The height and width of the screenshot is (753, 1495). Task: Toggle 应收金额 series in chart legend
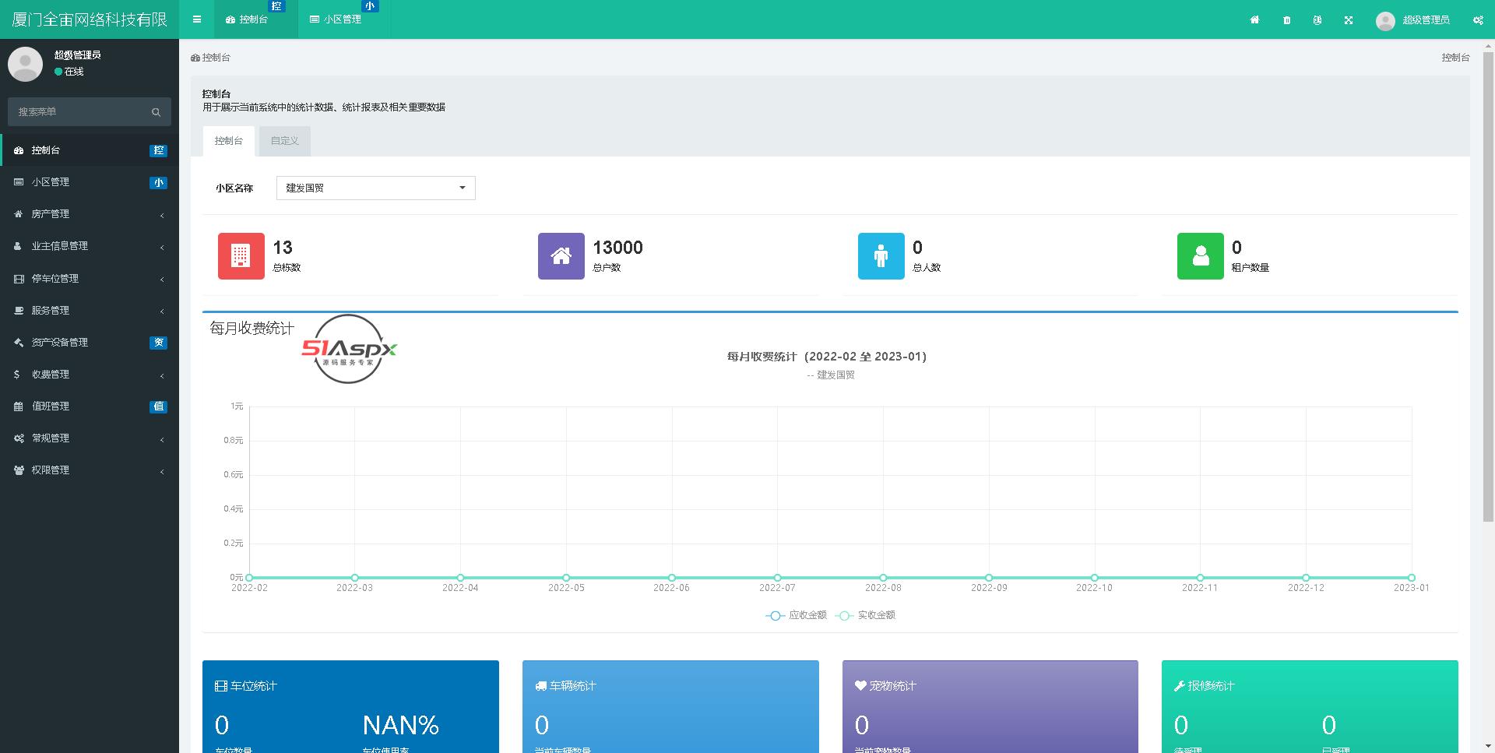tap(797, 615)
